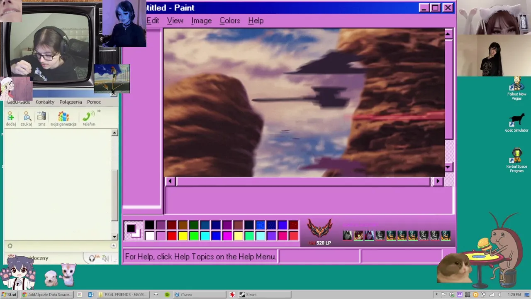Viewport: 531px width, 299px height.
Task: Click the sms icon in Gadu-Gadu toolbar
Action: pos(41,119)
